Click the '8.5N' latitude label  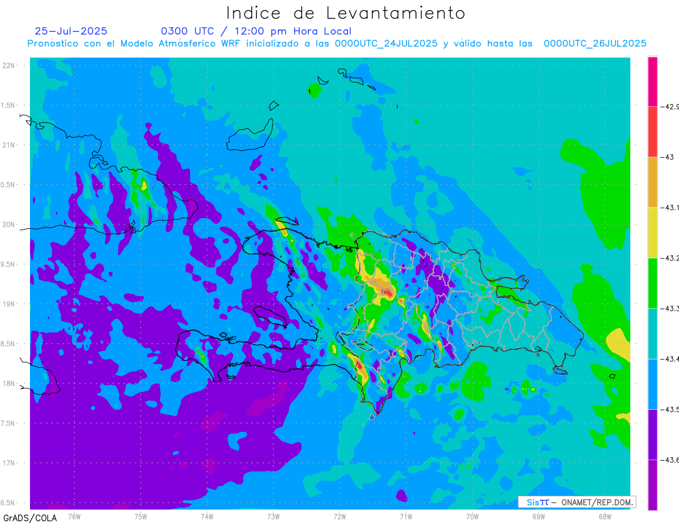pyautogui.click(x=9, y=344)
